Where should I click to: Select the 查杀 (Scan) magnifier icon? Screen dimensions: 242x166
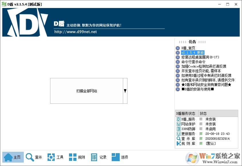30,157
